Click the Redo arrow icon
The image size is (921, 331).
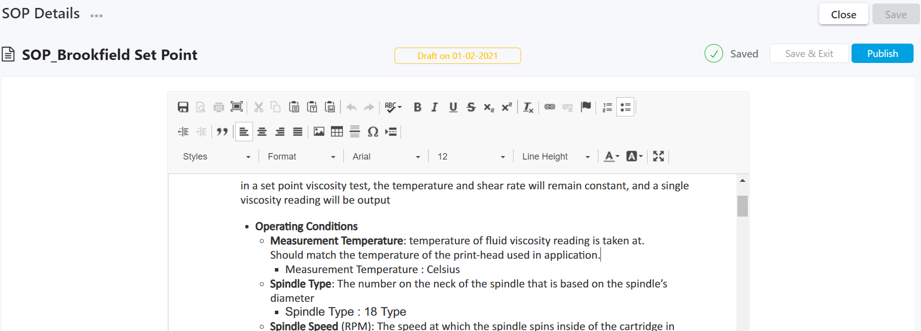click(369, 107)
